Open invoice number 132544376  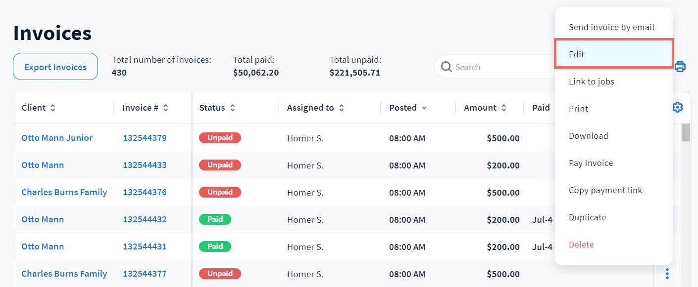(145, 192)
